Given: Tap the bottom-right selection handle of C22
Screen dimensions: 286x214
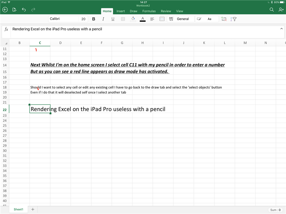Looking at the screenshot, I should tap(50, 113).
